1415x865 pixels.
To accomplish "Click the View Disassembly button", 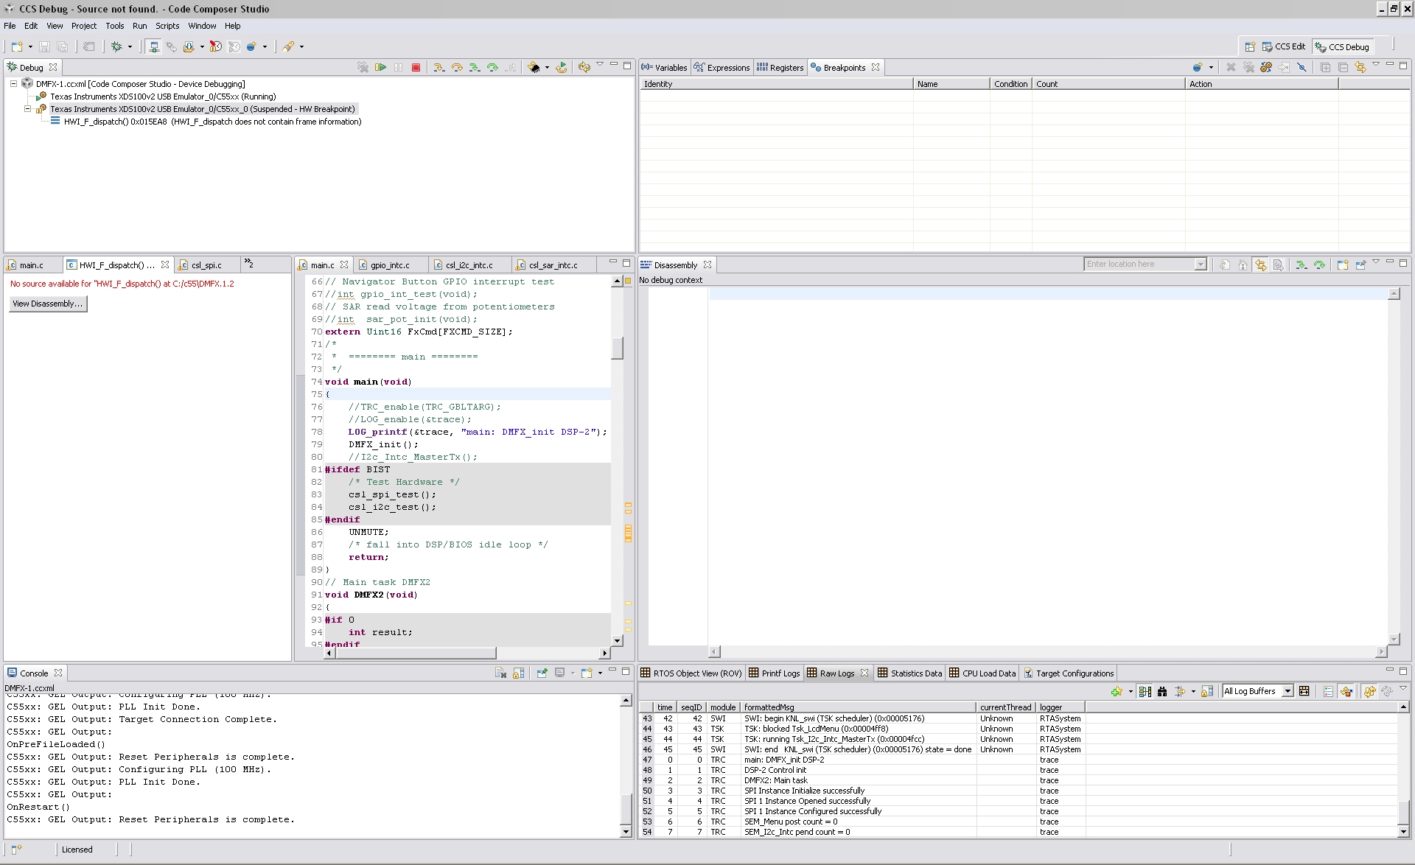I will pos(47,304).
